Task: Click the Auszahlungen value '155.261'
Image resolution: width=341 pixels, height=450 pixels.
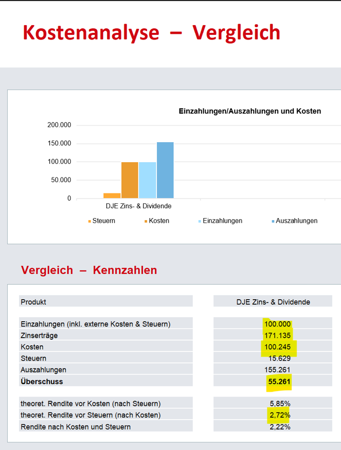Action: (x=277, y=369)
